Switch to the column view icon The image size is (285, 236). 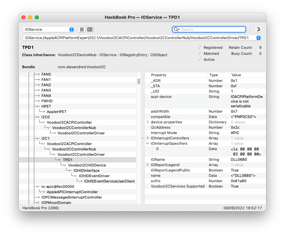tap(90, 29)
